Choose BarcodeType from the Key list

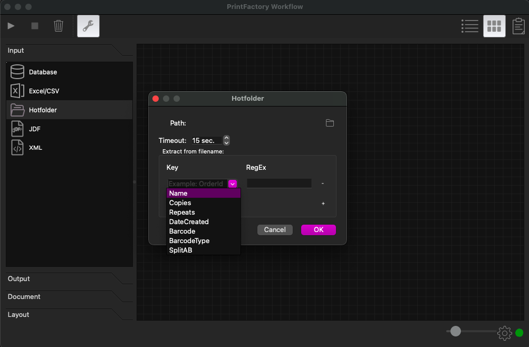coord(204,240)
